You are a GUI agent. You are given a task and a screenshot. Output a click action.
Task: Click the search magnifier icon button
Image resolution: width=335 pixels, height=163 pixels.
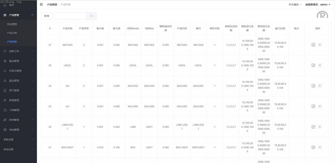tap(92, 16)
